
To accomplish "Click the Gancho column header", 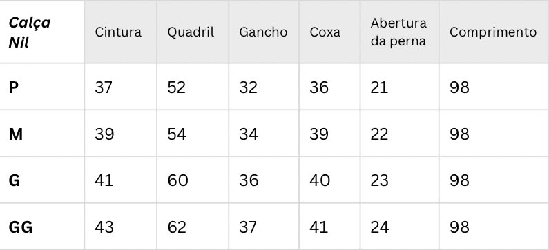I will pos(263,32).
